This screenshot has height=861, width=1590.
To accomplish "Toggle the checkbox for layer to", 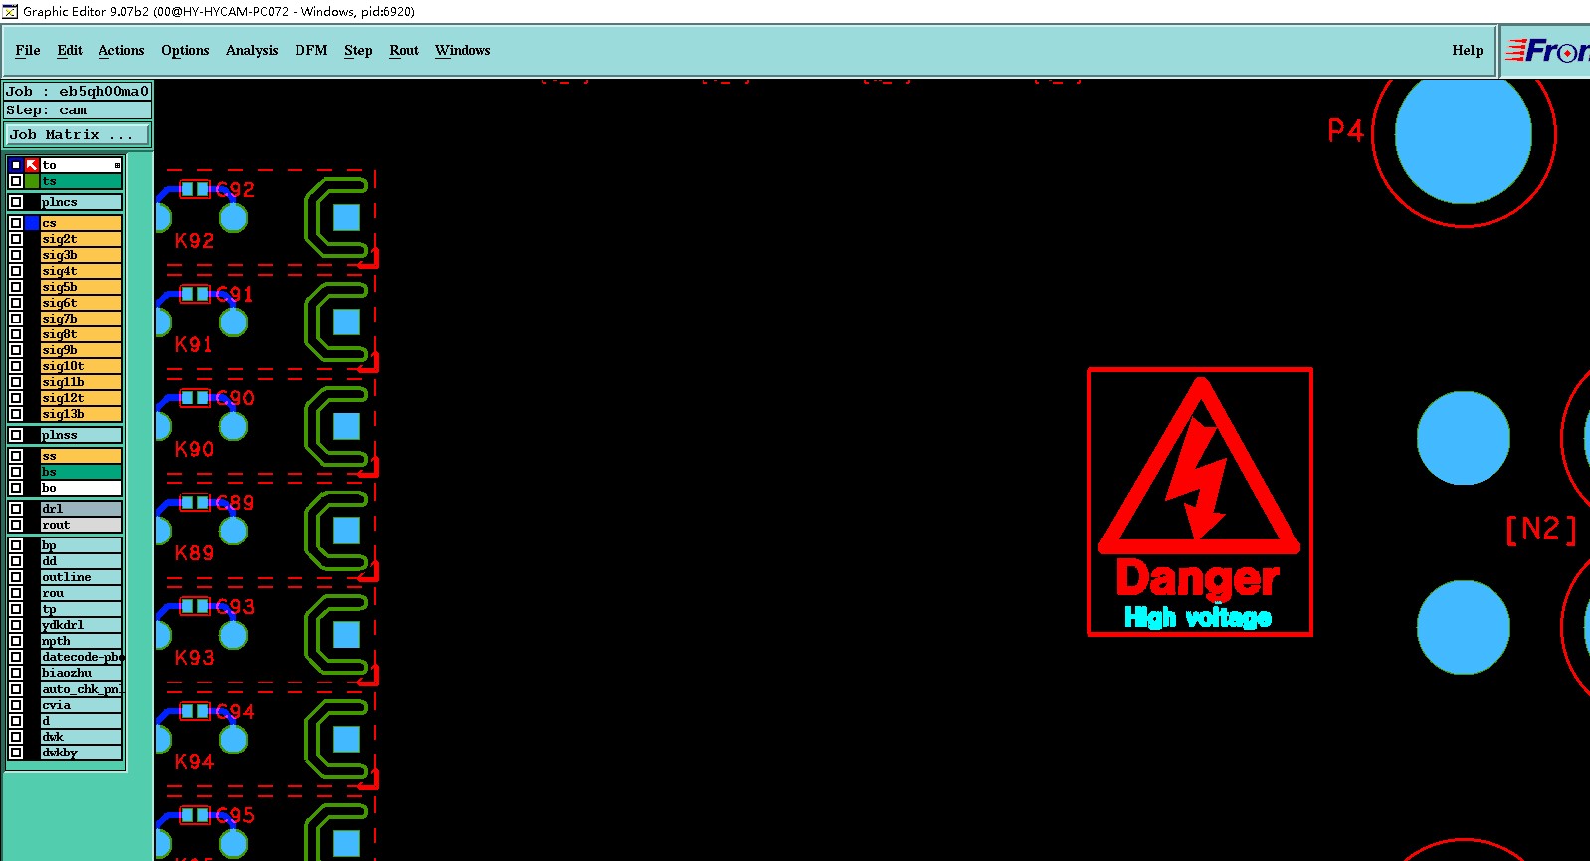I will click(16, 165).
